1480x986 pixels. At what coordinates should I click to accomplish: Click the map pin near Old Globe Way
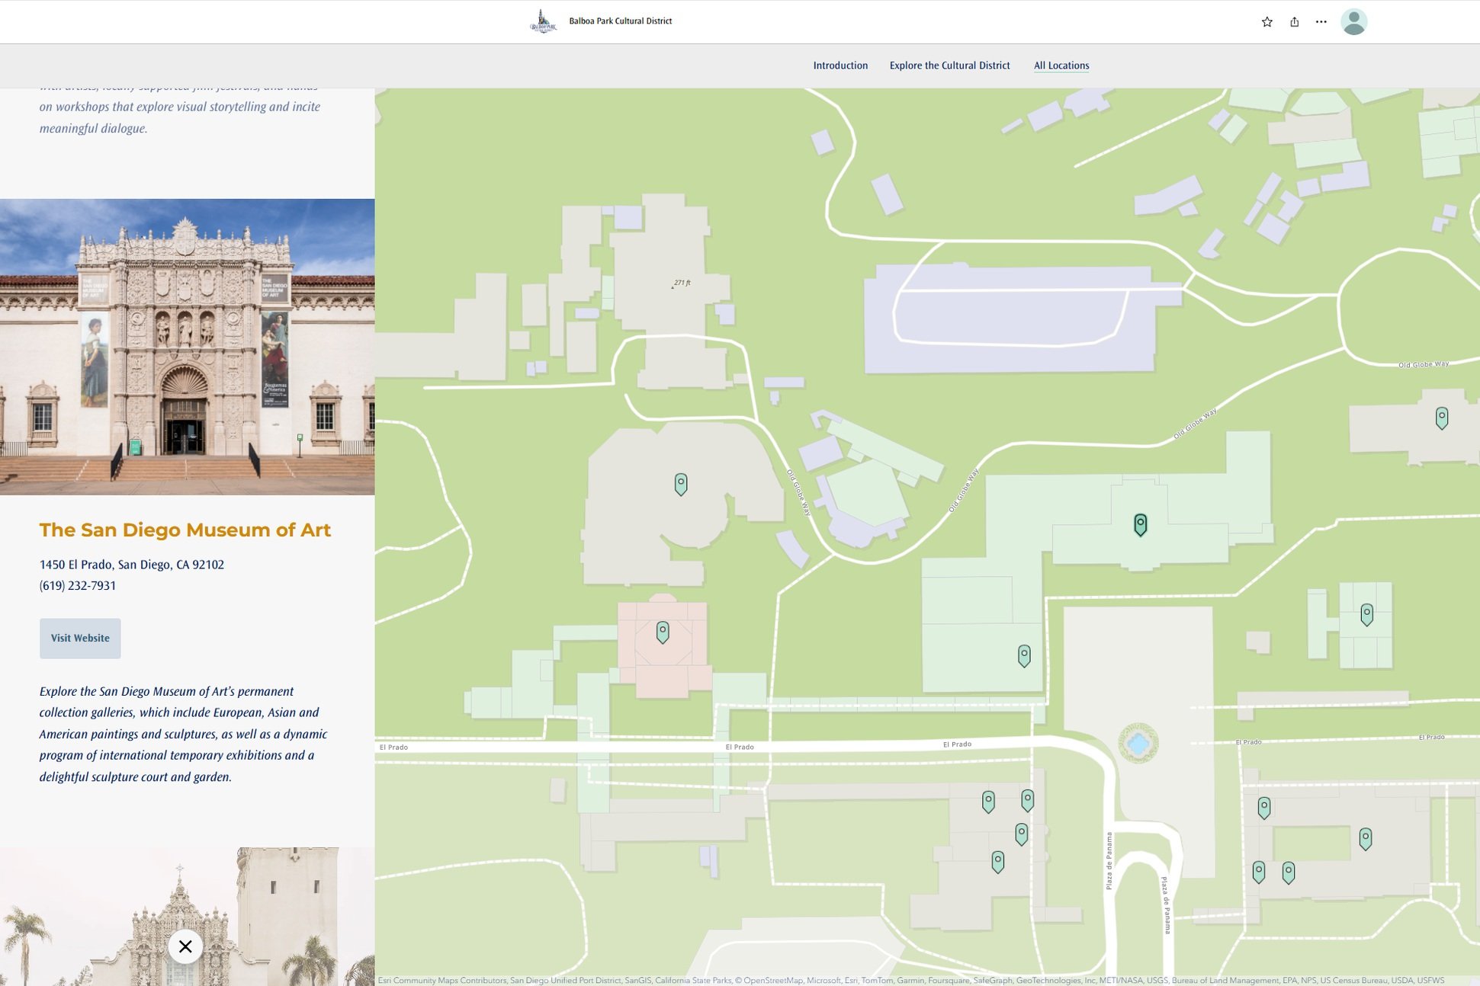pos(681,484)
